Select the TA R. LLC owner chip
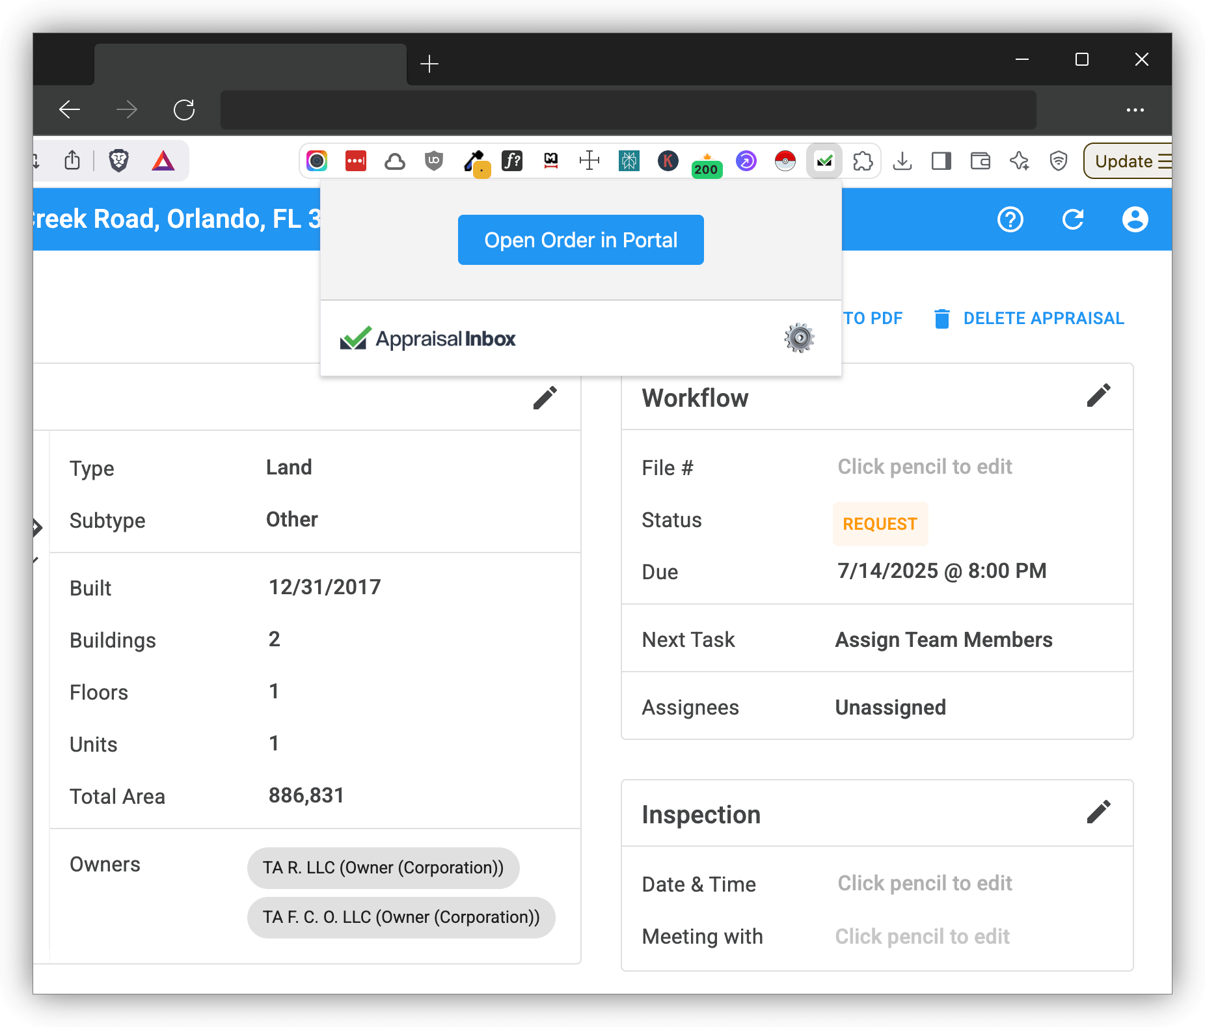Viewport: 1205px width, 1027px height. click(383, 868)
